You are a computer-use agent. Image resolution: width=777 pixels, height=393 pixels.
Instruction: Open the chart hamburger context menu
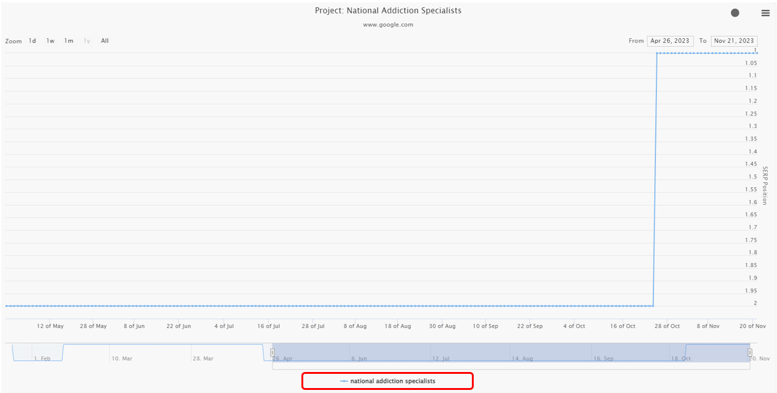click(765, 13)
